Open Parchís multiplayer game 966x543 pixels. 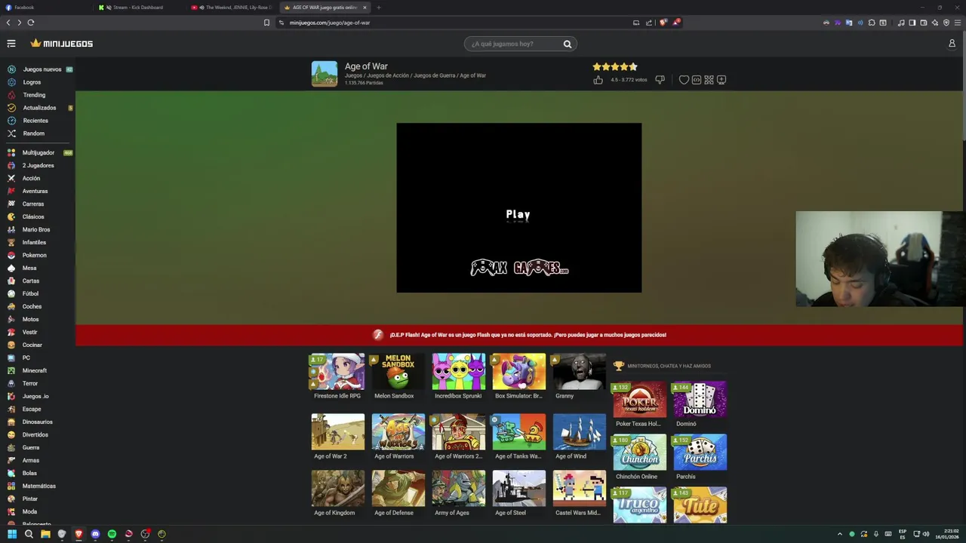[x=700, y=452]
